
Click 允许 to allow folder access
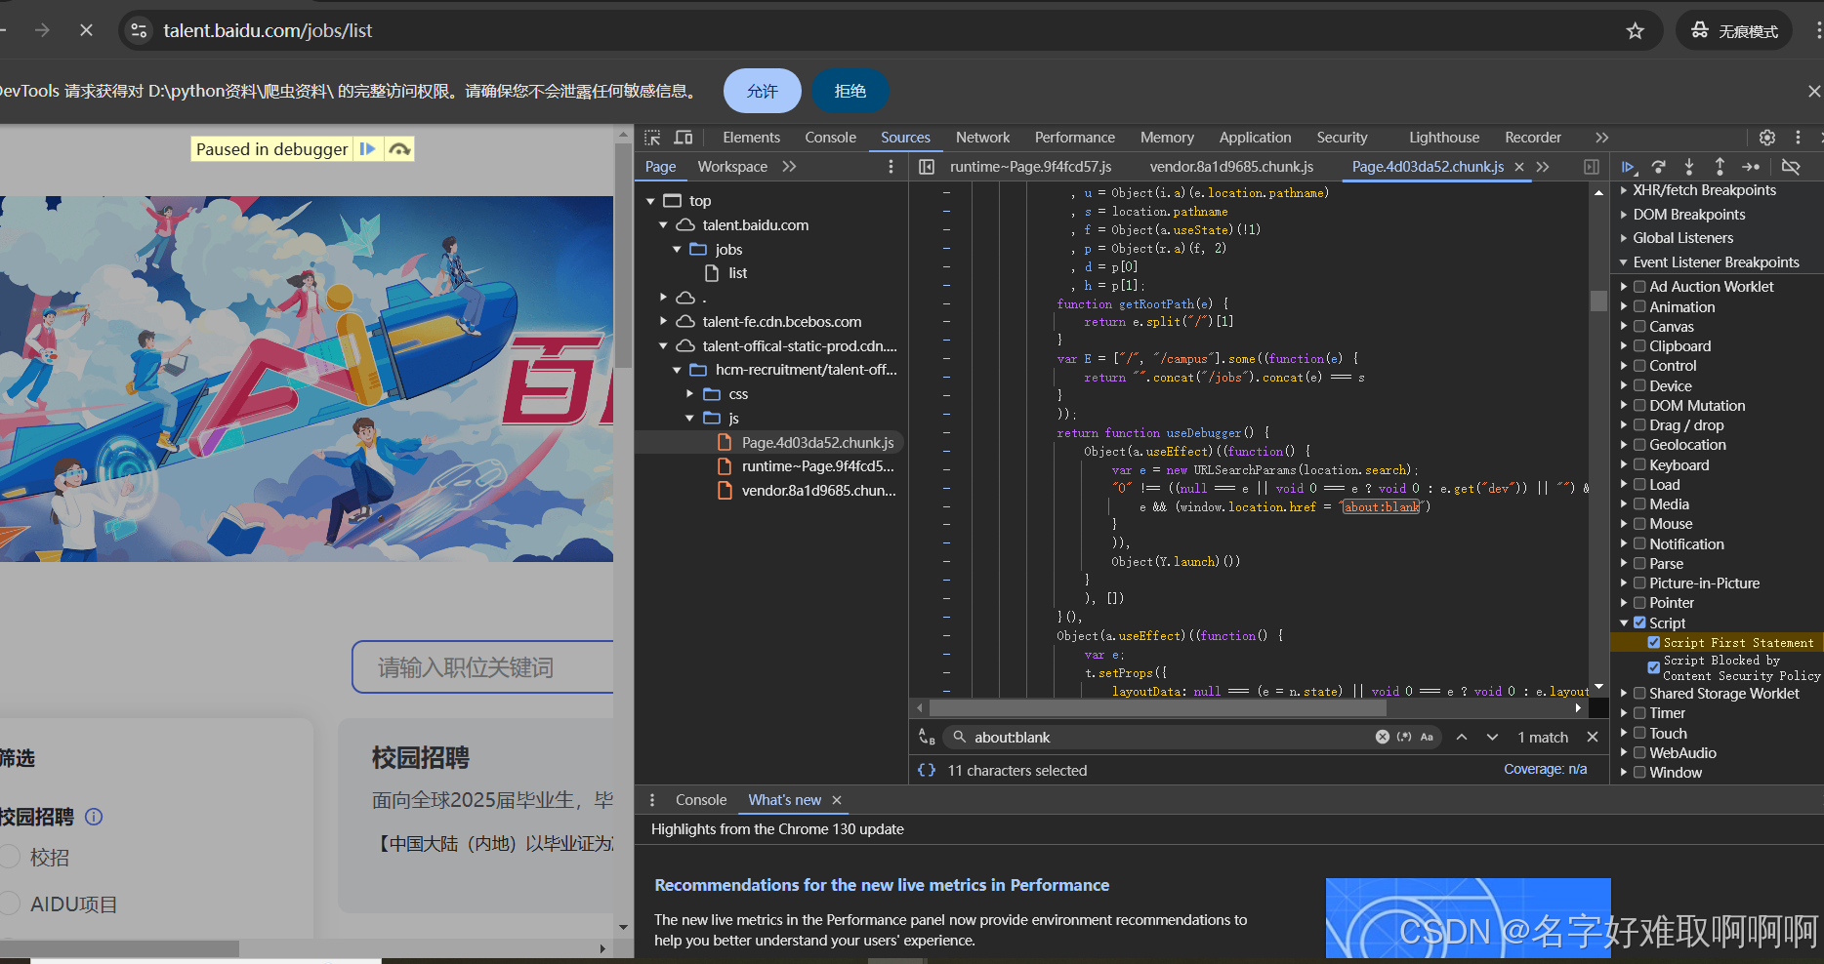point(763,91)
